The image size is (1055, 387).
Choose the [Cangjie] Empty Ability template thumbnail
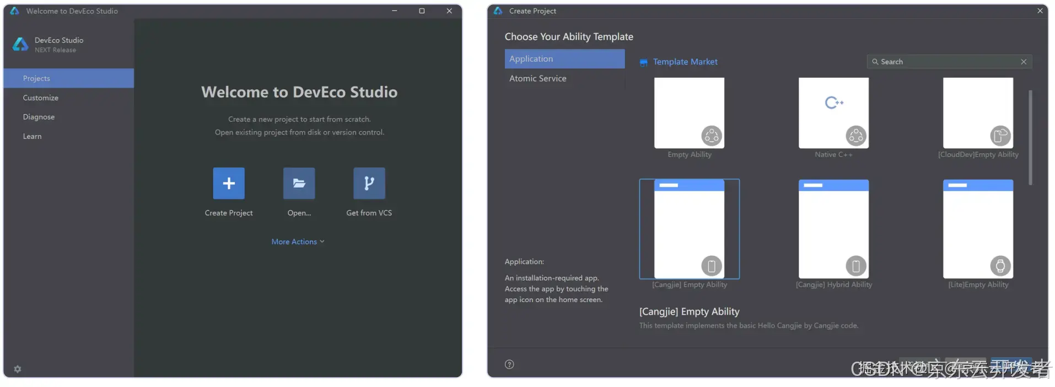(x=689, y=229)
